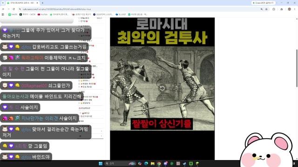Open the Copilot icon in taskbar
Image resolution: width=298 pixels, height=167 pixels.
tap(140, 163)
